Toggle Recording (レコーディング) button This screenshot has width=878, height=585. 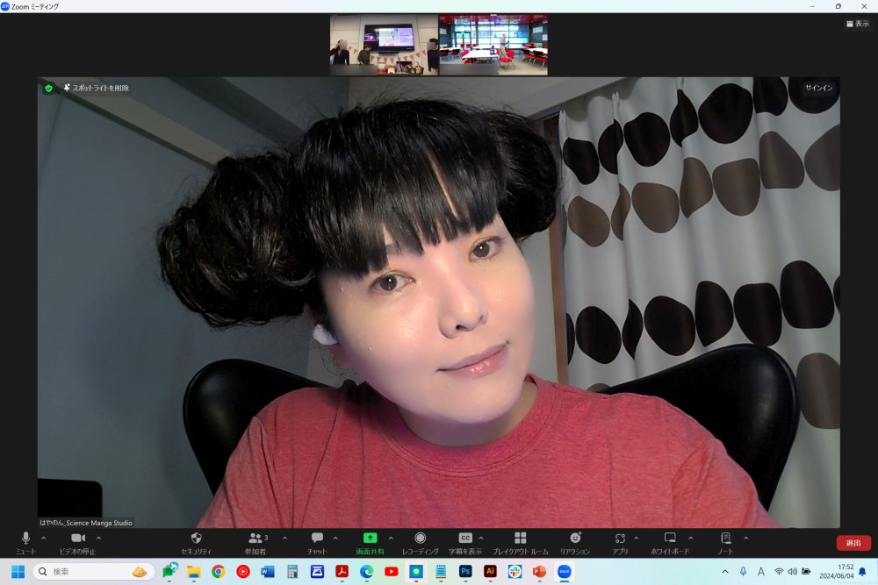(421, 539)
